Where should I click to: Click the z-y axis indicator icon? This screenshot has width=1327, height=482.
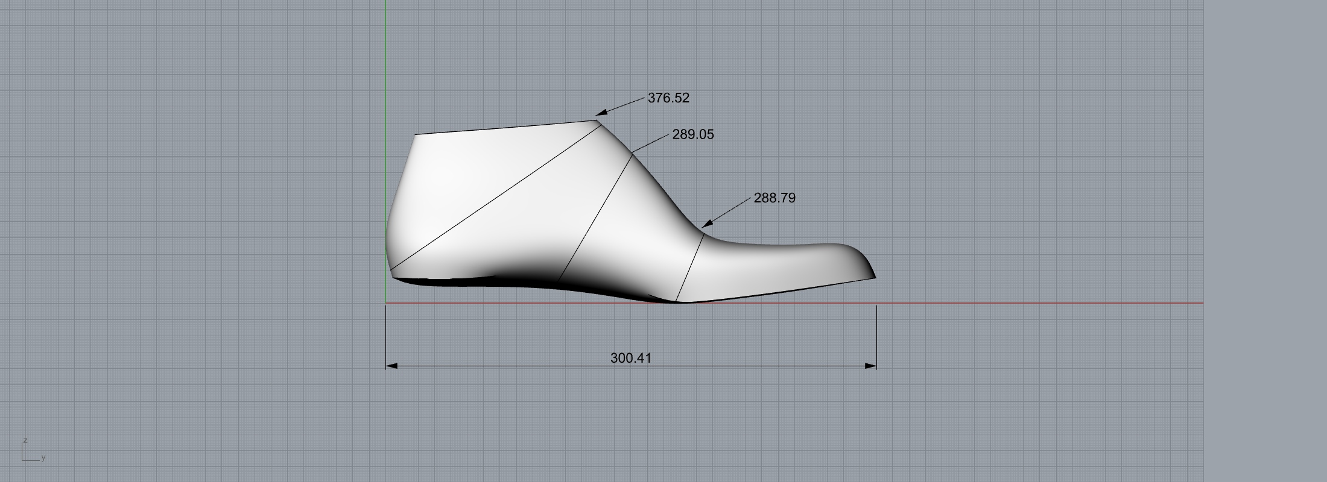[x=33, y=450]
